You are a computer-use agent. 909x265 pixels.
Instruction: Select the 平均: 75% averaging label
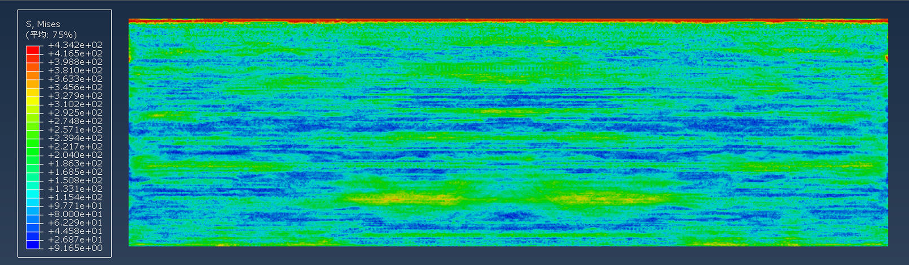pyautogui.click(x=51, y=35)
